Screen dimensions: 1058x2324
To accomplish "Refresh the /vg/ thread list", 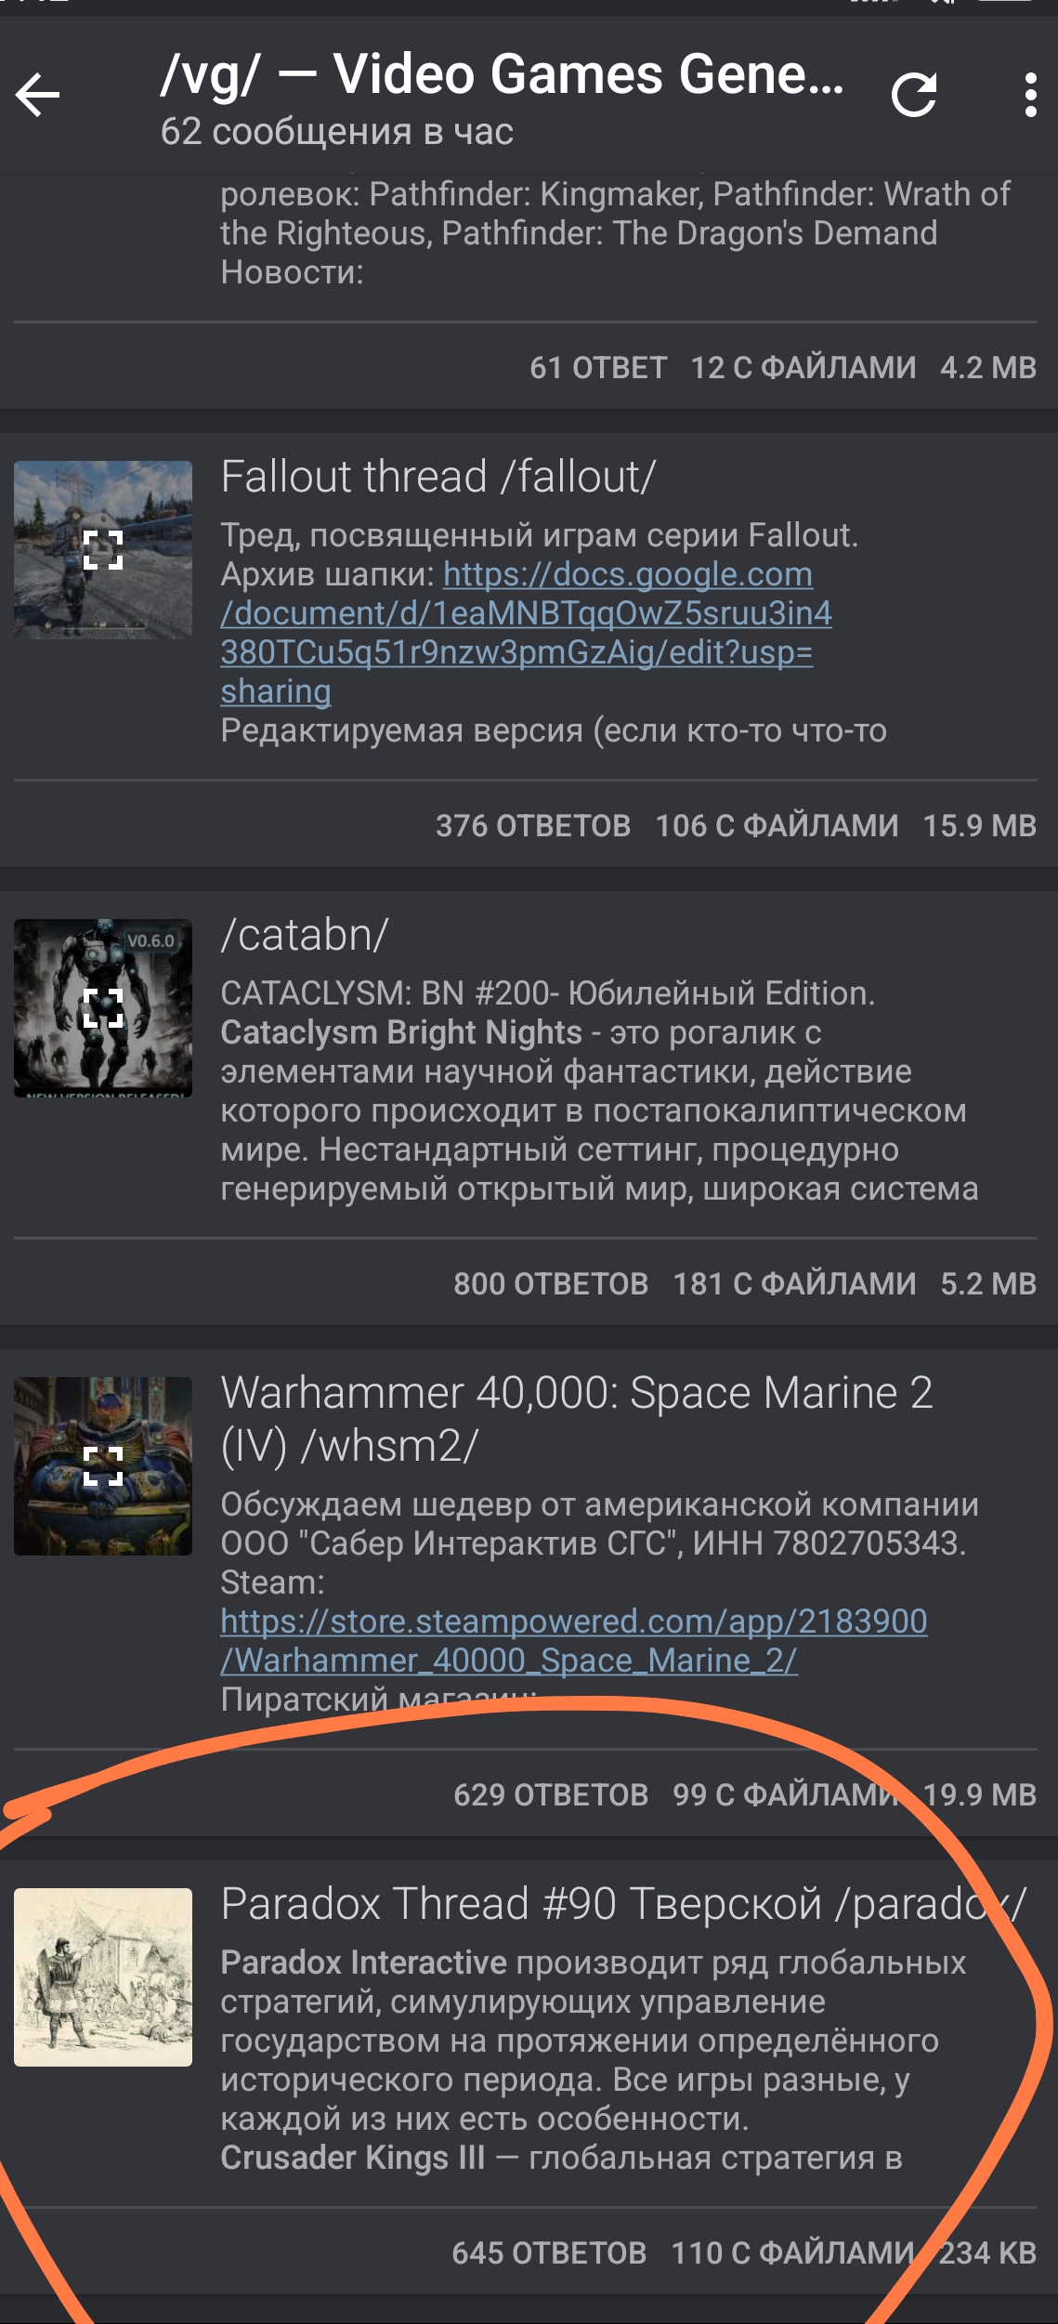I will coord(914,95).
